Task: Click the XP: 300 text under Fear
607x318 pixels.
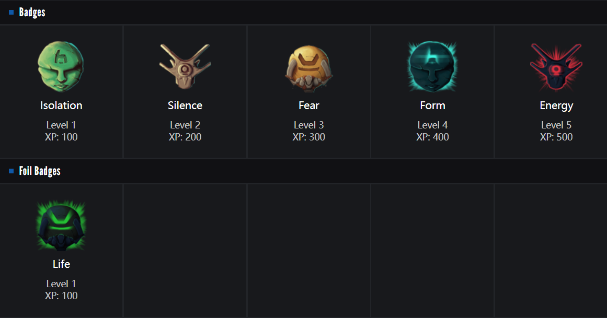Action: pyautogui.click(x=309, y=137)
